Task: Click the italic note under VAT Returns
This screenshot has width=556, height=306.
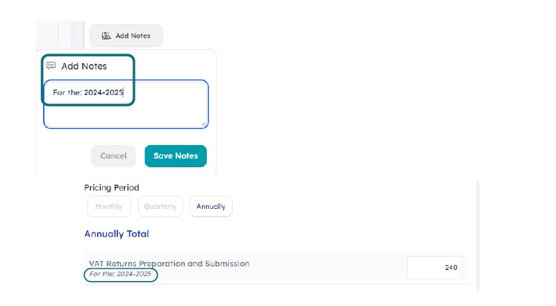Action: coord(120,275)
